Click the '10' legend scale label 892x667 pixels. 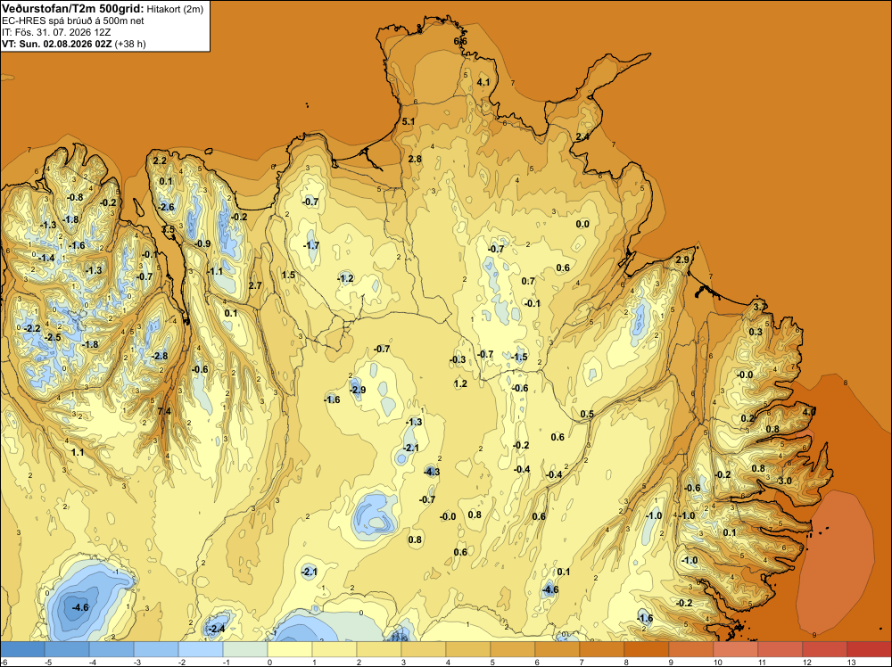pyautogui.click(x=718, y=662)
